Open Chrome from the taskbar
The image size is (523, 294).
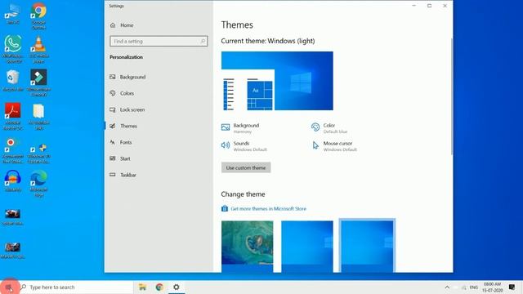coord(159,287)
